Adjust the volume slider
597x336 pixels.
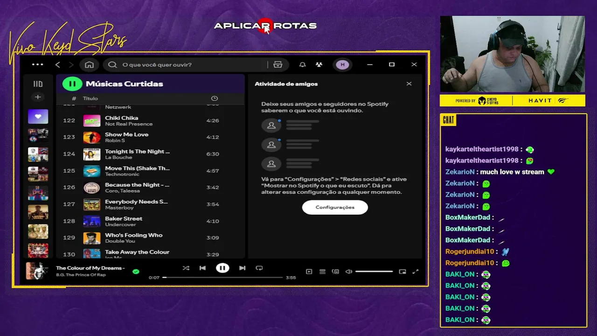(x=374, y=272)
